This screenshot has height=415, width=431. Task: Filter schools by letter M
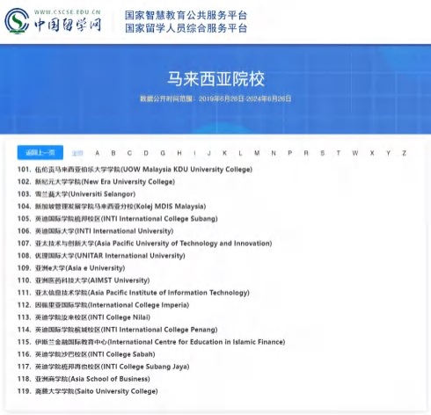[x=257, y=153]
